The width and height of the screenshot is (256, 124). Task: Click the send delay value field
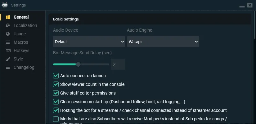pos(118,64)
